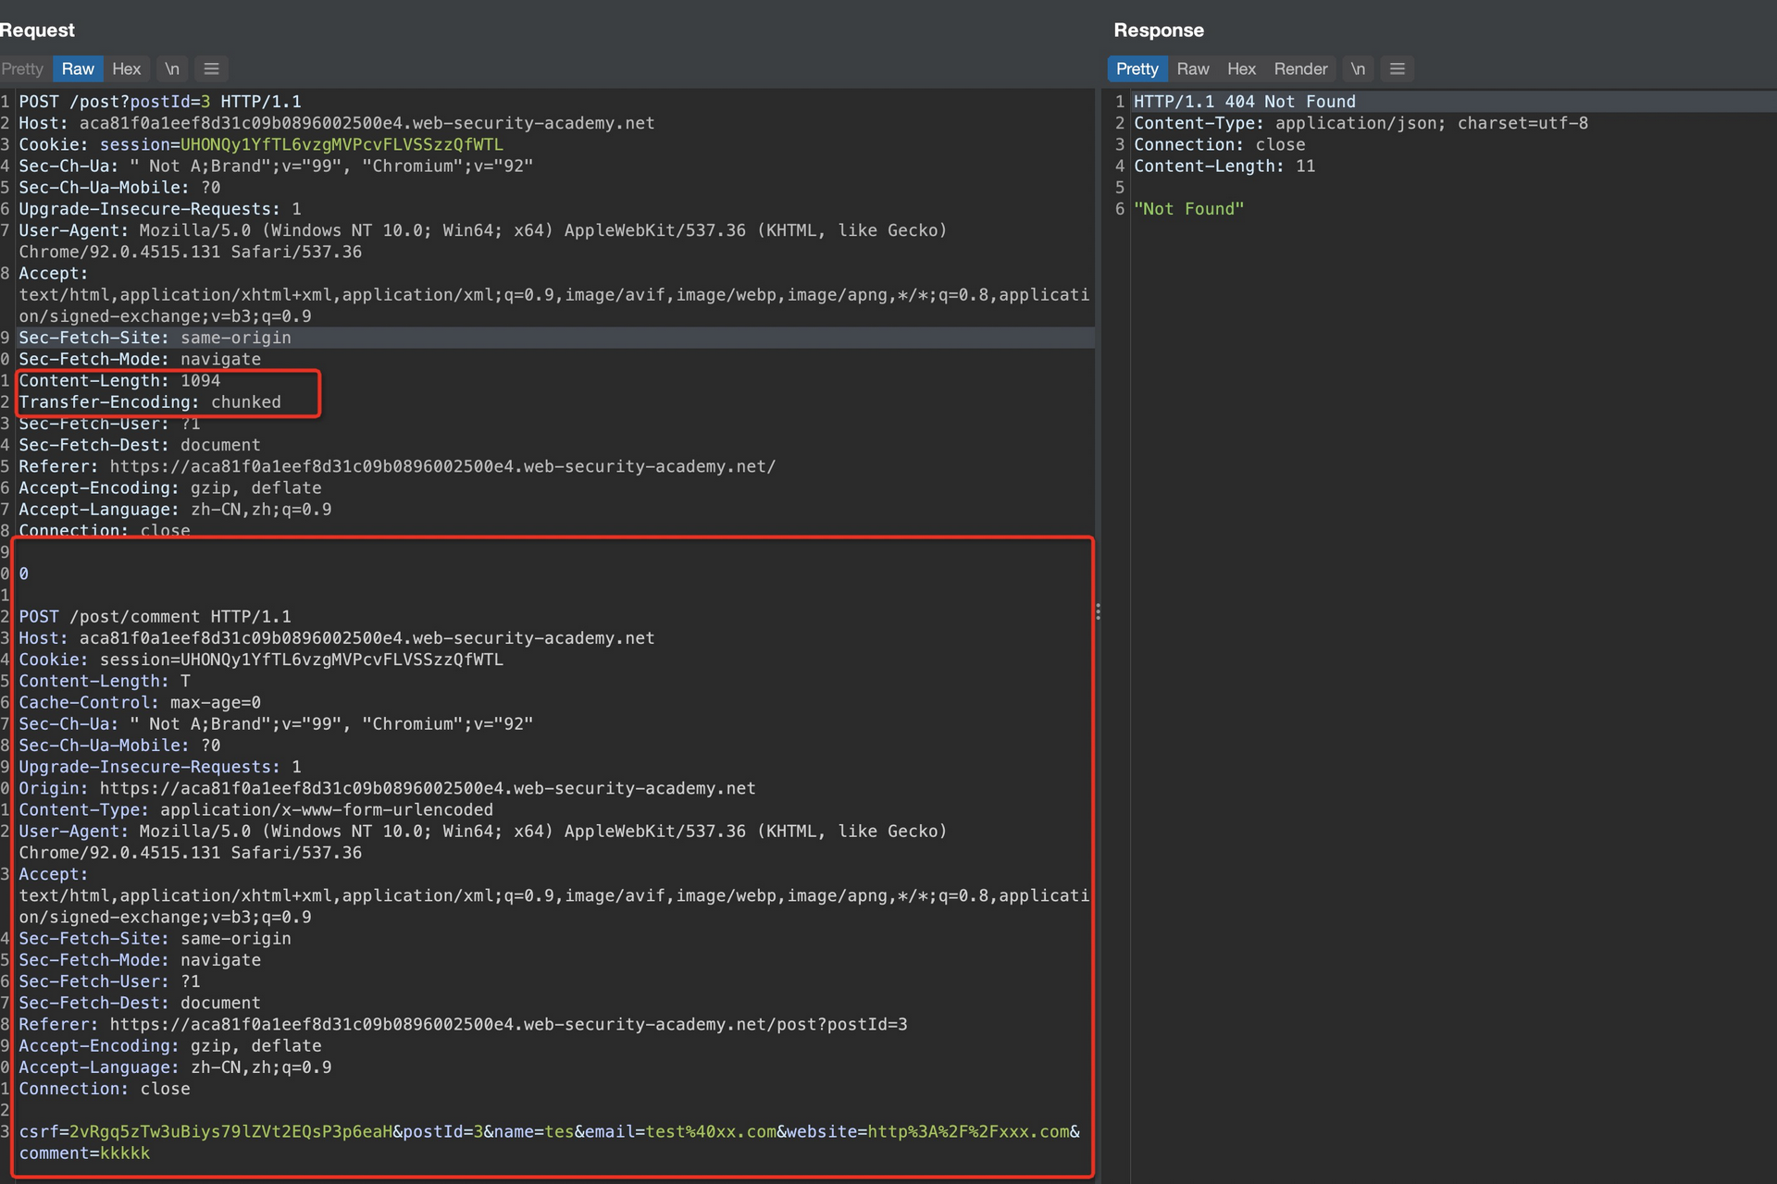Click the 'Origin:' header line
The width and height of the screenshot is (1777, 1184).
pyautogui.click(x=387, y=788)
